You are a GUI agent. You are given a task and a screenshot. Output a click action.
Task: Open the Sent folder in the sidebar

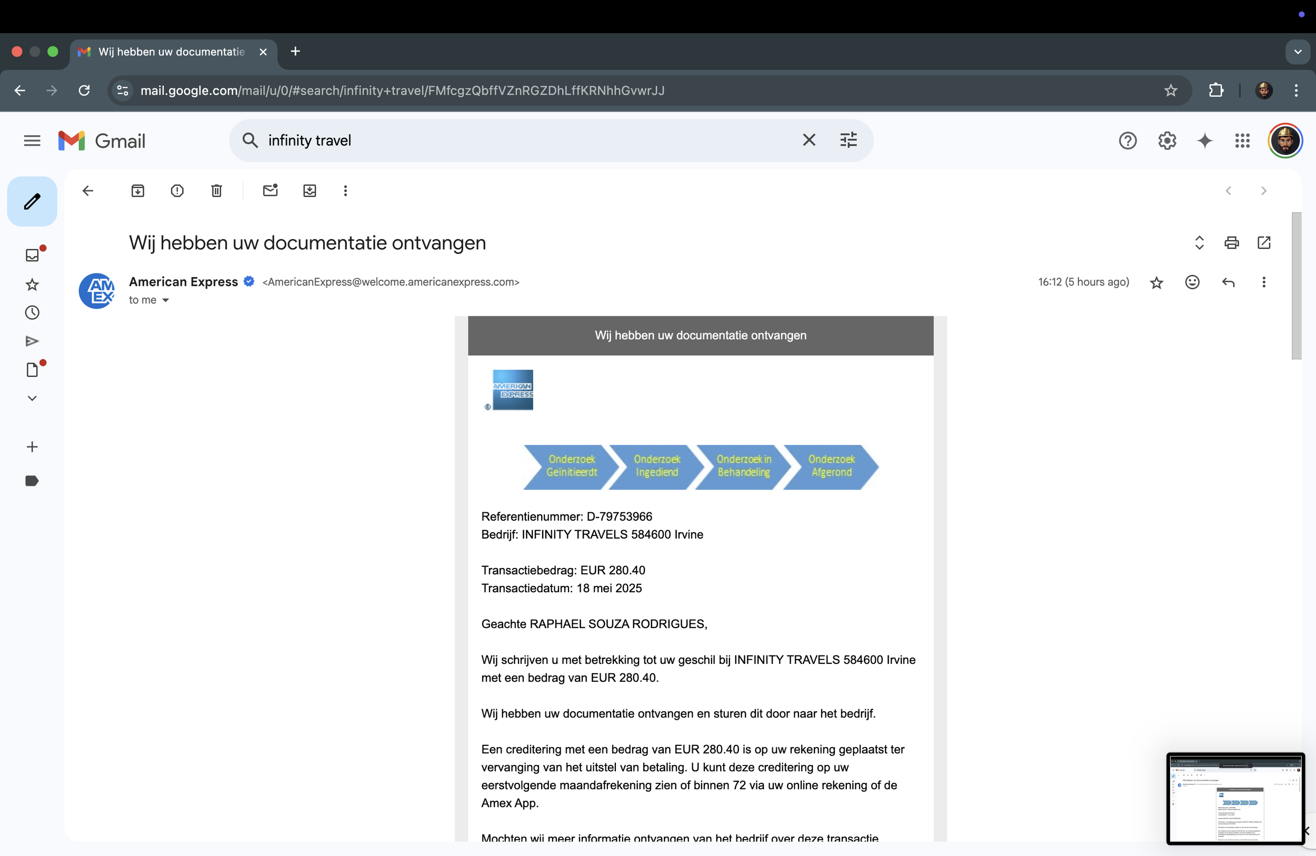click(x=32, y=341)
